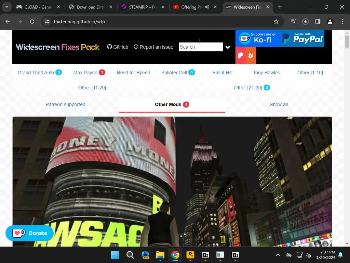Expand the search dropdown chevron
350x263 pixels.
coord(228,47)
